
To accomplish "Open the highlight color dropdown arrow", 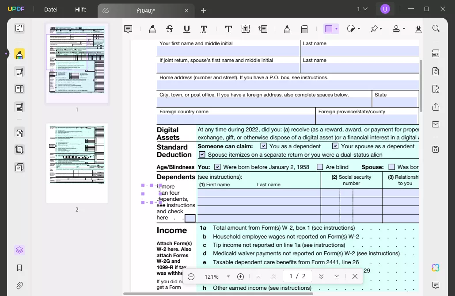I will tap(337, 28).
